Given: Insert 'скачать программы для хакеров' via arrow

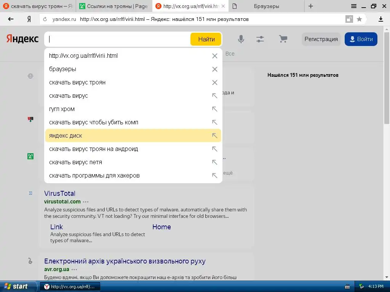Looking at the screenshot, I should click(x=215, y=176).
